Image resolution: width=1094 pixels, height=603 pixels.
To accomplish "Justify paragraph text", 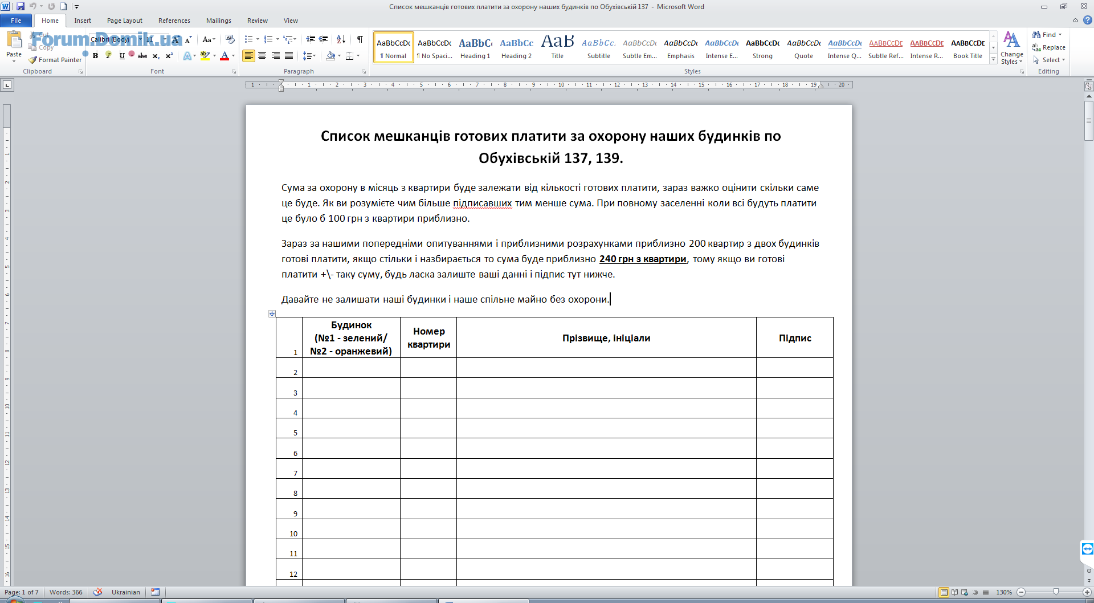I will tap(289, 56).
